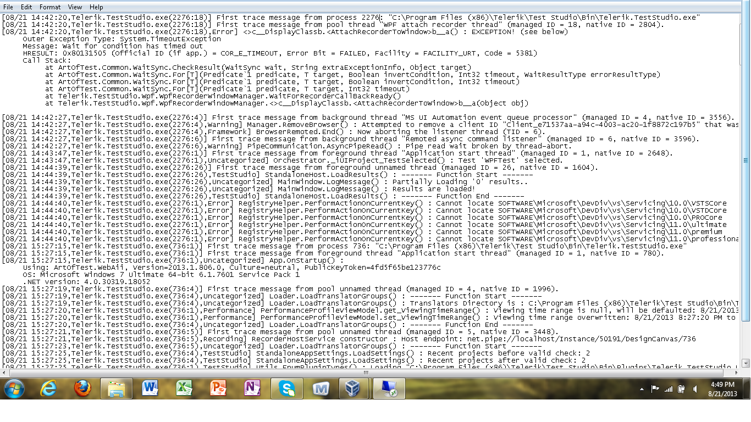Click the line "Outer Exception Type: System.TimeoutException"
Viewport: 751px width, 422px height.
122,39
